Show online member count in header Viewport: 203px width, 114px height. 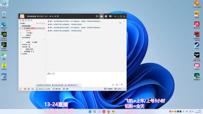tap(46, 16)
